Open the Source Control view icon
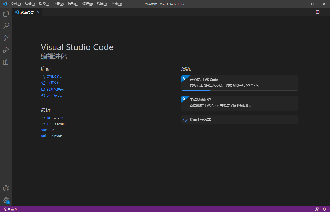This screenshot has width=330, height=212. pyautogui.click(x=6, y=38)
